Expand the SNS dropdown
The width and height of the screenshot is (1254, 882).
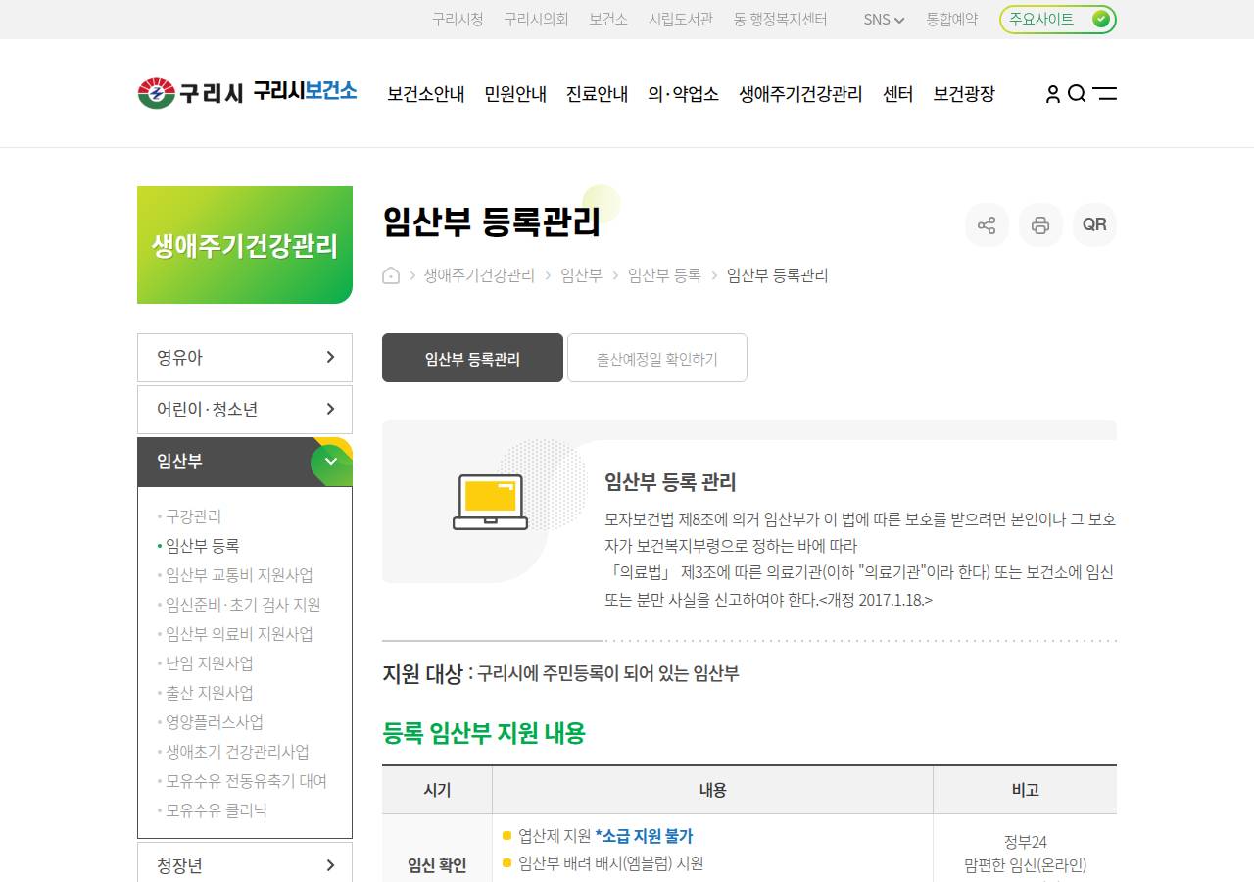click(884, 19)
